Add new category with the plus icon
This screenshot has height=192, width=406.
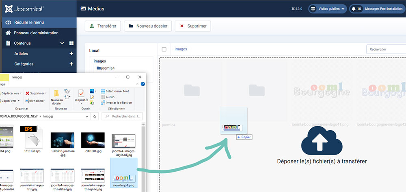(71, 64)
